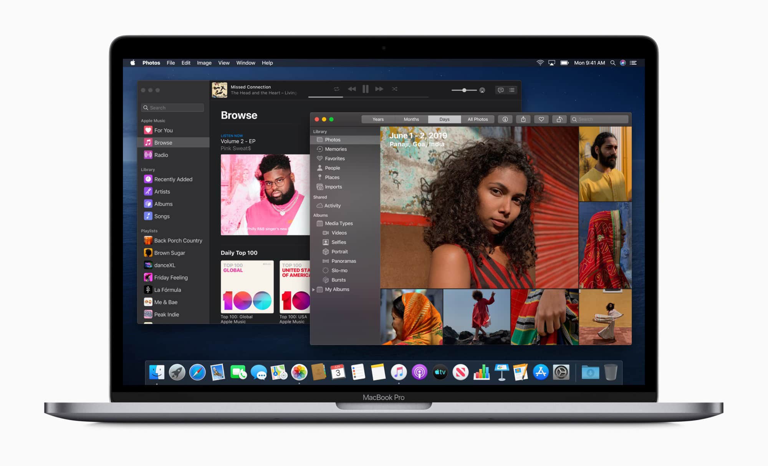This screenshot has height=466, width=768.
Task: Click the heart Favorite icon in toolbar
Action: point(541,119)
